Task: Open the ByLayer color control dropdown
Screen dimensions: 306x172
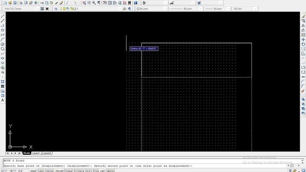Action: click(152, 9)
